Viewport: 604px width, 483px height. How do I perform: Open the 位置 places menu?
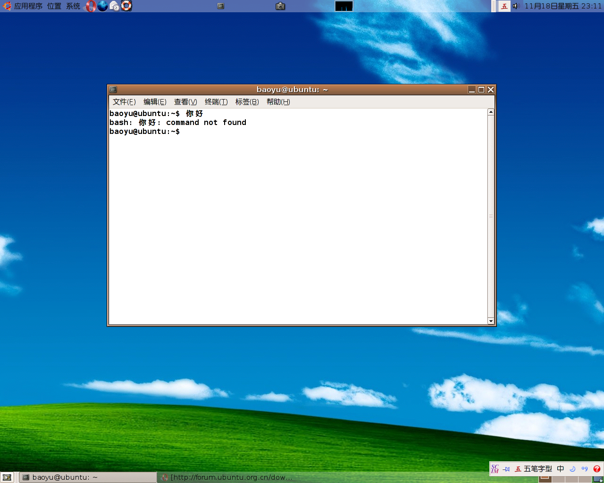pos(54,6)
